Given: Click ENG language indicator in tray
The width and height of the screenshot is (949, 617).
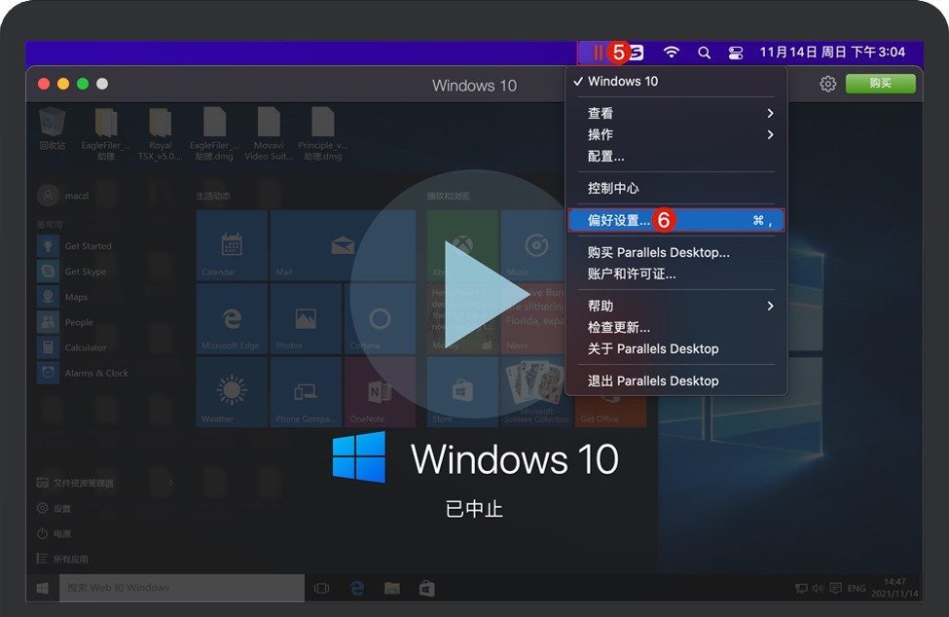Looking at the screenshot, I should click(857, 588).
